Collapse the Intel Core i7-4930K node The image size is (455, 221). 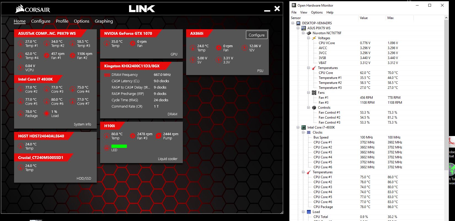coord(298,127)
